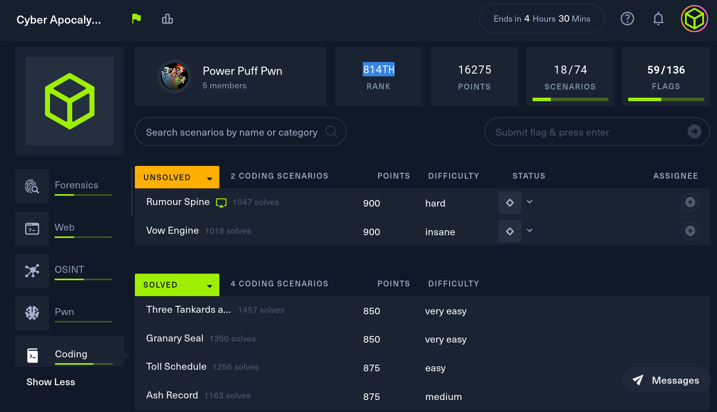Click the Power Puff Pwn team avatar
This screenshot has width=717, height=412.
pos(174,76)
